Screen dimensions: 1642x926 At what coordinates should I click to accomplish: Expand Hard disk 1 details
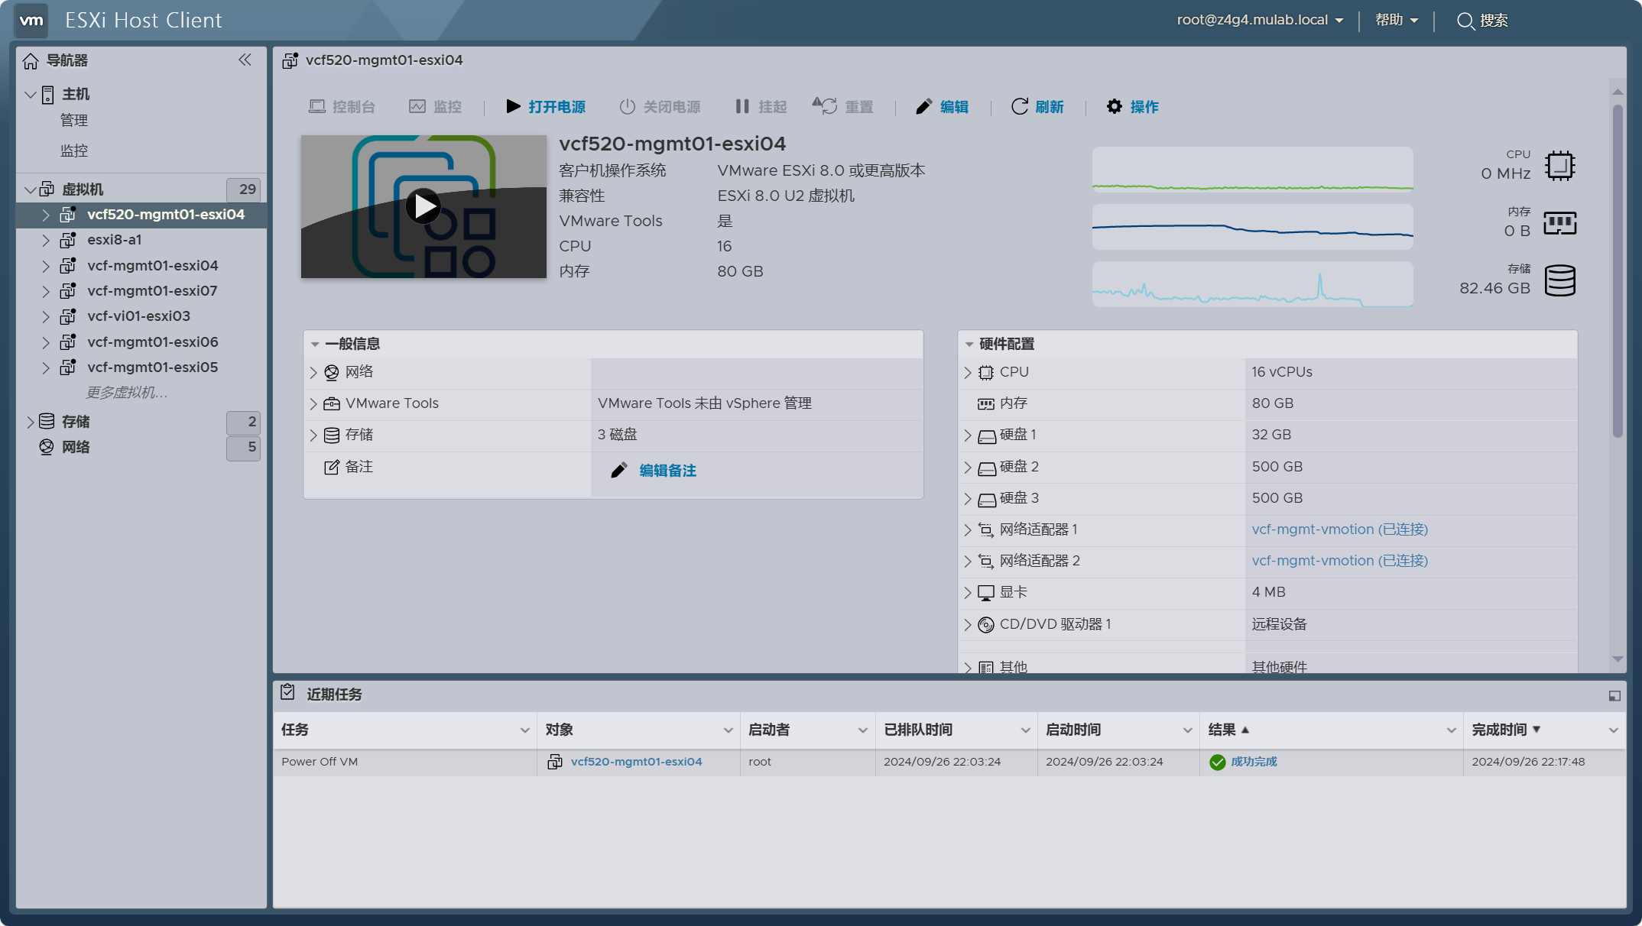click(x=968, y=435)
